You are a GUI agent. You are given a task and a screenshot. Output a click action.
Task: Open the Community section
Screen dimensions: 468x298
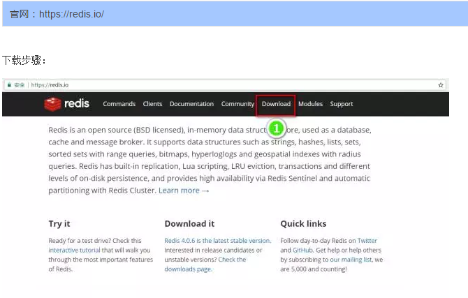[237, 104]
